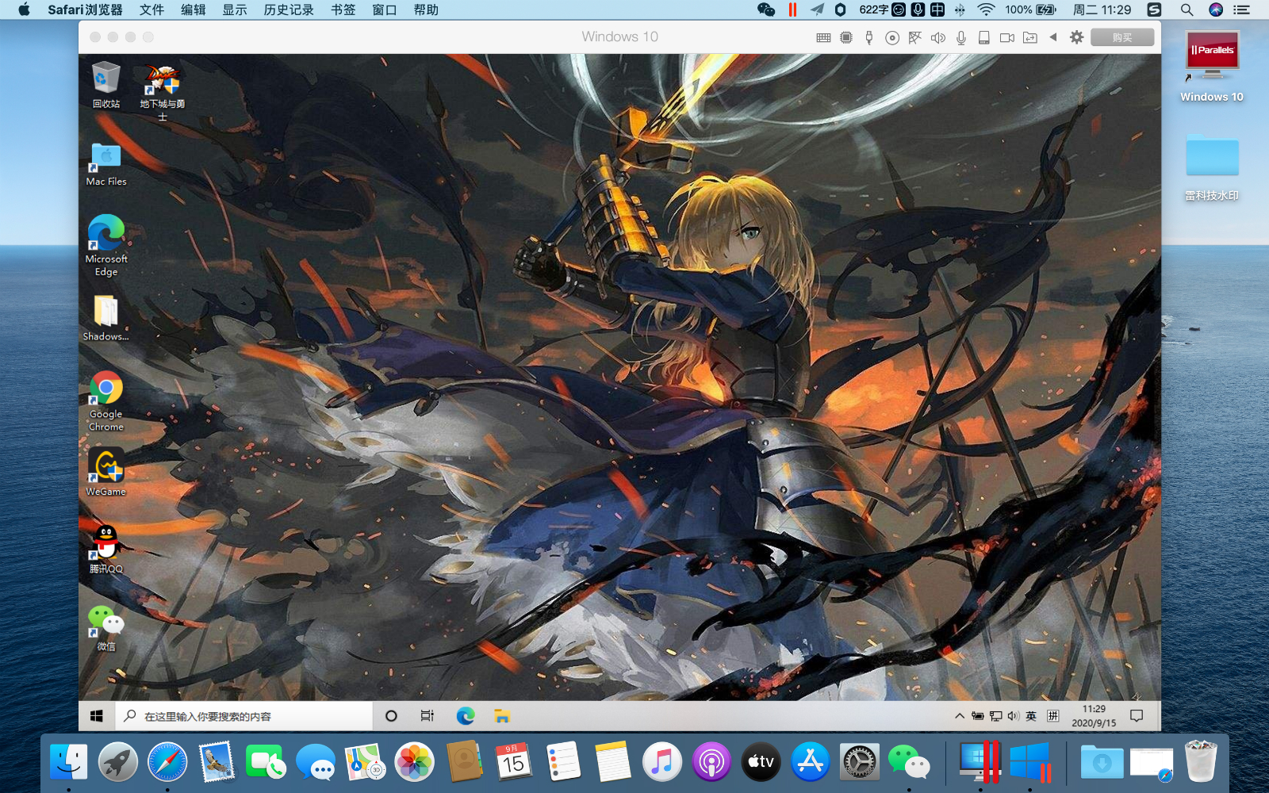The width and height of the screenshot is (1269, 793).
Task: Click the 购买 buy button
Action: [x=1122, y=37]
